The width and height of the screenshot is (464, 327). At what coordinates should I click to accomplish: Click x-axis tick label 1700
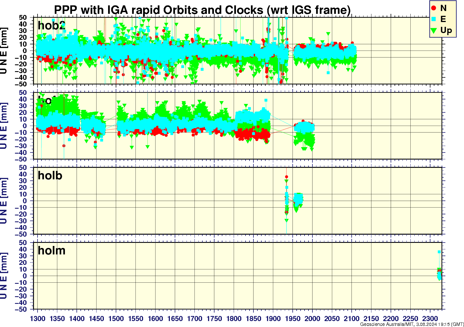point(194,319)
